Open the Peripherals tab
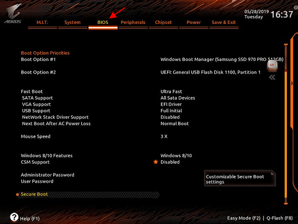The width and height of the screenshot is (298, 224). [x=133, y=22]
